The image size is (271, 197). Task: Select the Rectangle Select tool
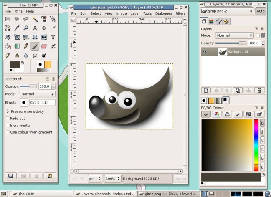[x=8, y=19]
